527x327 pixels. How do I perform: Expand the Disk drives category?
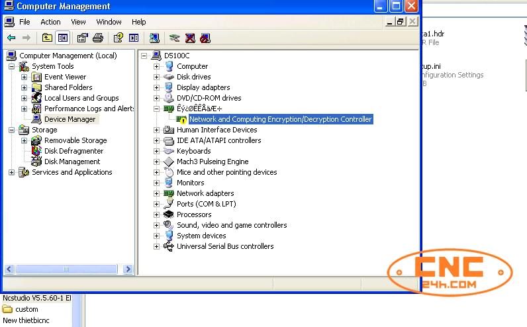(156, 77)
